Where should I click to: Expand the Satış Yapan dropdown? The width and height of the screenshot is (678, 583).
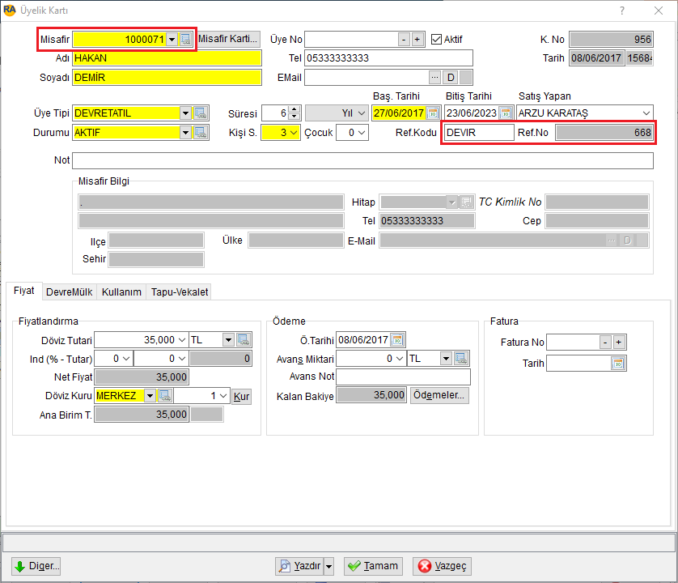(646, 113)
